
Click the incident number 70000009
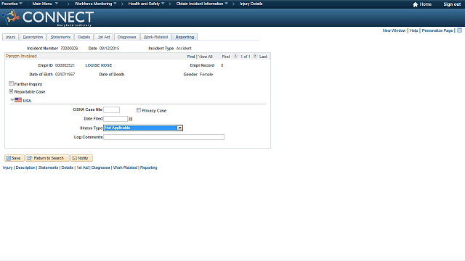click(x=69, y=49)
